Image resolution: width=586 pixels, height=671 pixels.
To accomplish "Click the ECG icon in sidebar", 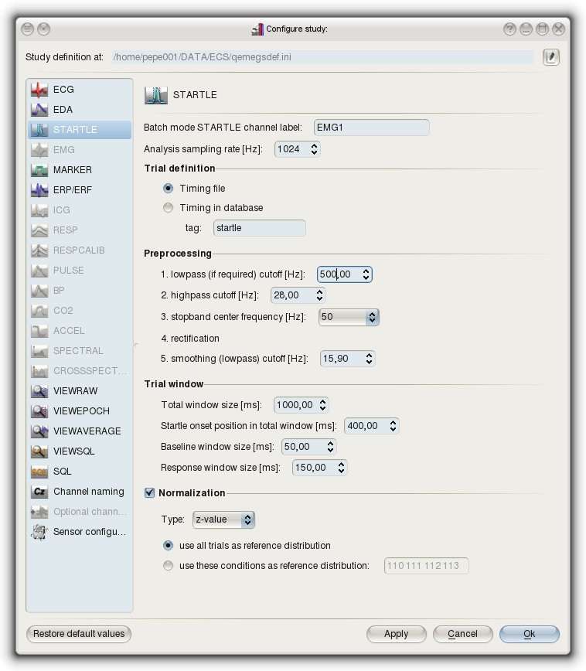I will point(39,90).
